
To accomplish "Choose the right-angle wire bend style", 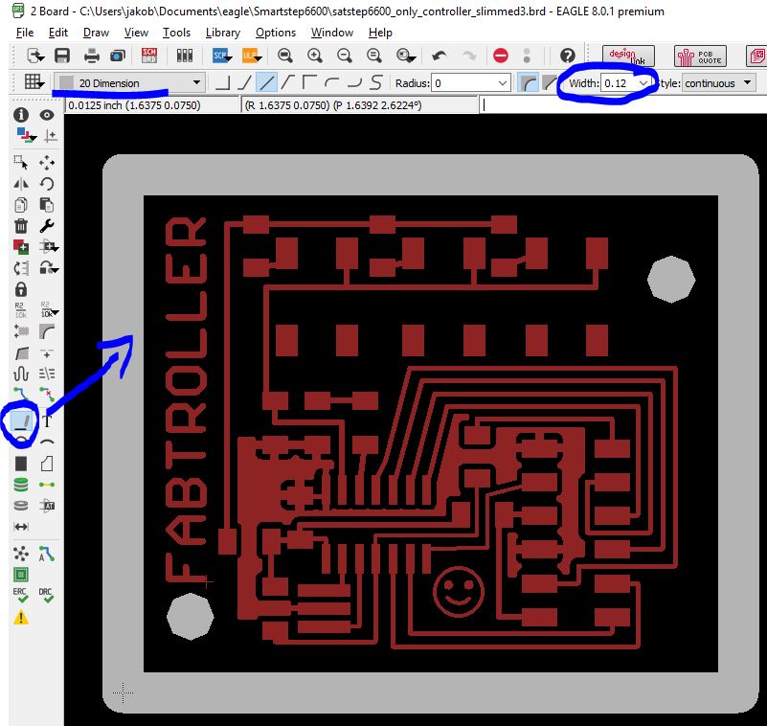I will pyautogui.click(x=222, y=82).
